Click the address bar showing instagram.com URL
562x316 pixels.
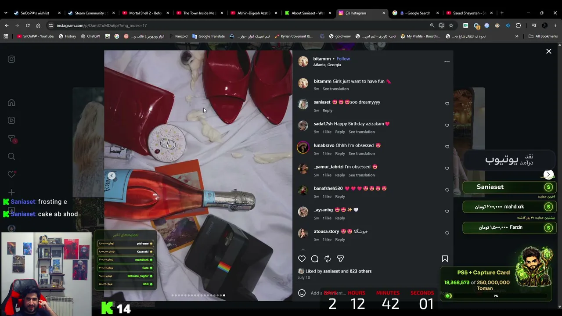coord(237,25)
